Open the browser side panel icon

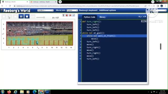158,6
